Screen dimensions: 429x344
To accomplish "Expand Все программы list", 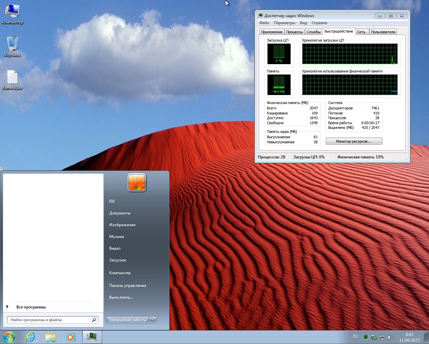I will click(x=31, y=307).
